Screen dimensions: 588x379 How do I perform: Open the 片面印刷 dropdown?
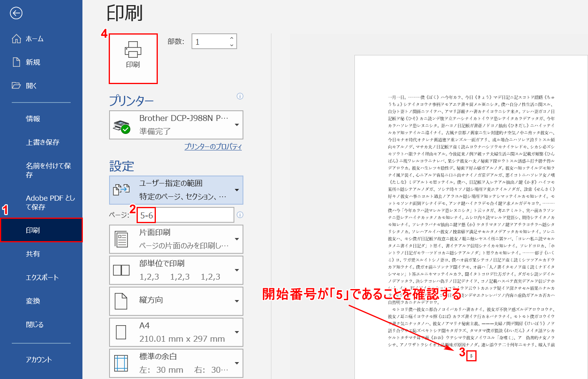237,239
